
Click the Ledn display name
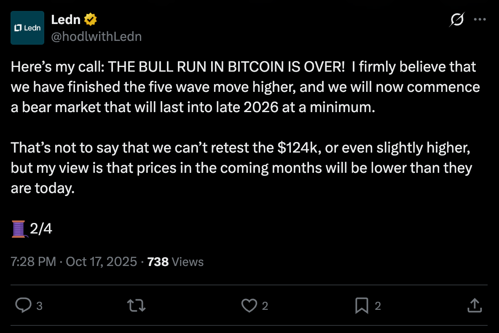[66, 19]
